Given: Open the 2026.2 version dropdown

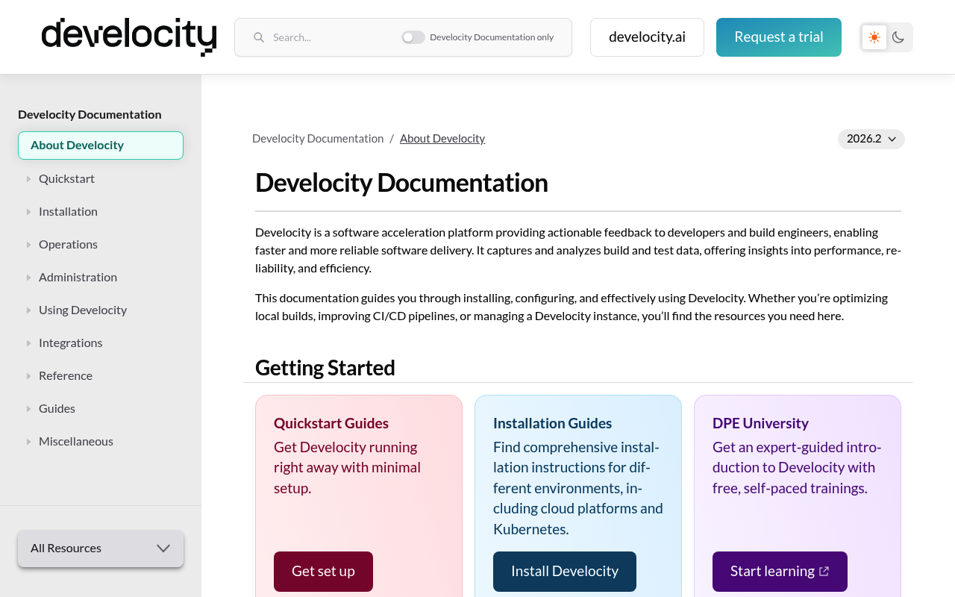Looking at the screenshot, I should (871, 139).
